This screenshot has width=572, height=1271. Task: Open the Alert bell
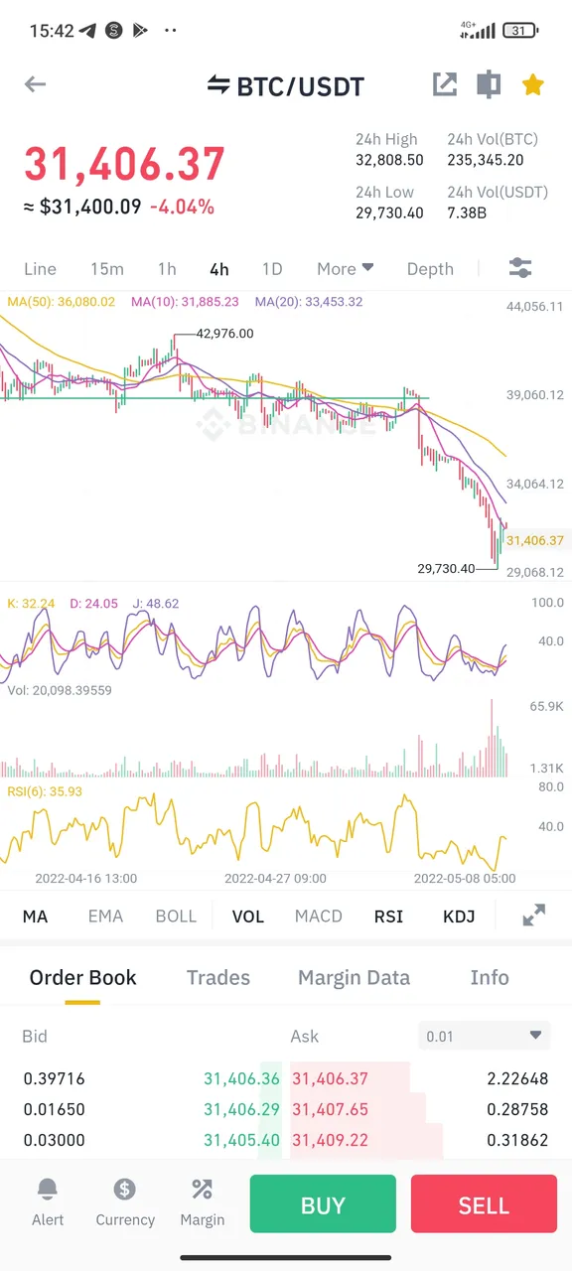pos(48,1189)
